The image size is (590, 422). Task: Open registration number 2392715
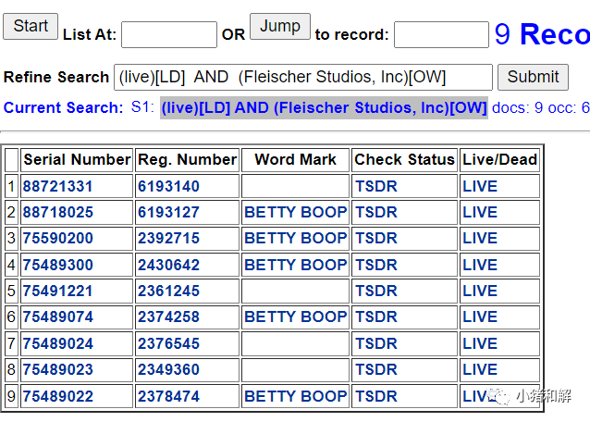168,238
